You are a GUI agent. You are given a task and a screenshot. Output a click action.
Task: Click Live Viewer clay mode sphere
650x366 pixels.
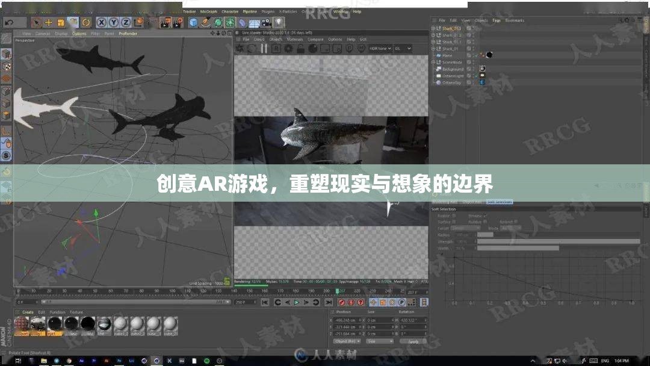[x=313, y=49]
